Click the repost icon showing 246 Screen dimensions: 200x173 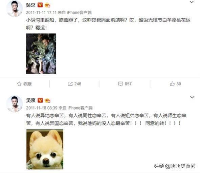point(70,84)
